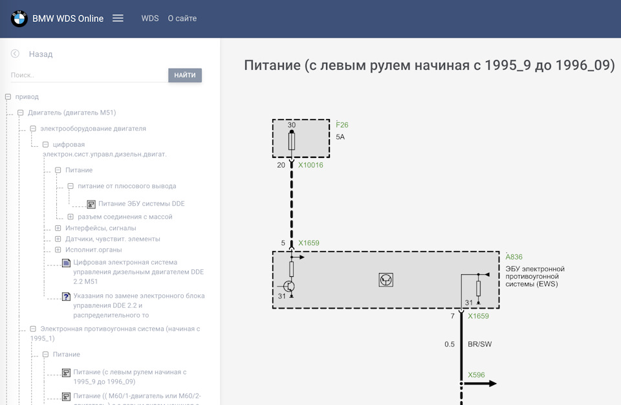Click the BMW roundel logo

click(19, 19)
